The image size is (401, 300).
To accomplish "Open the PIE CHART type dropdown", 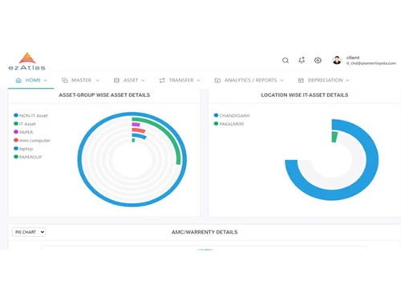I will 29,232.
